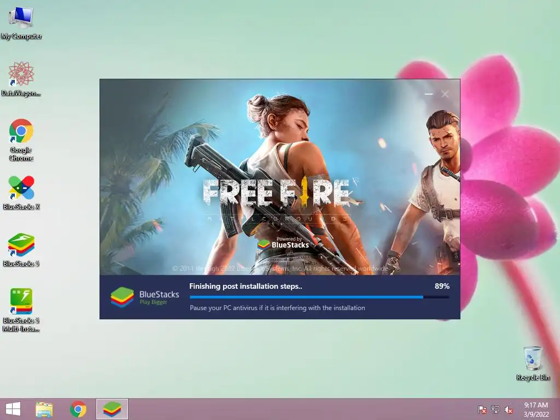Select the Google Chrome desktop shortcut
The image size is (560, 420).
point(21,139)
